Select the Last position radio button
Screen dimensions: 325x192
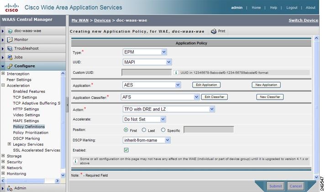(144, 130)
